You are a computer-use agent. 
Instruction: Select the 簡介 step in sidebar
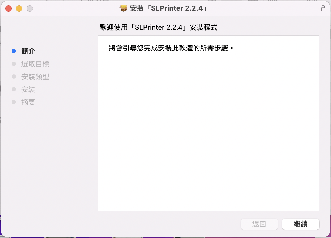(x=28, y=51)
